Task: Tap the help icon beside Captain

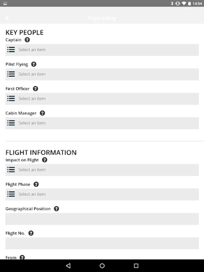Action: point(27,40)
